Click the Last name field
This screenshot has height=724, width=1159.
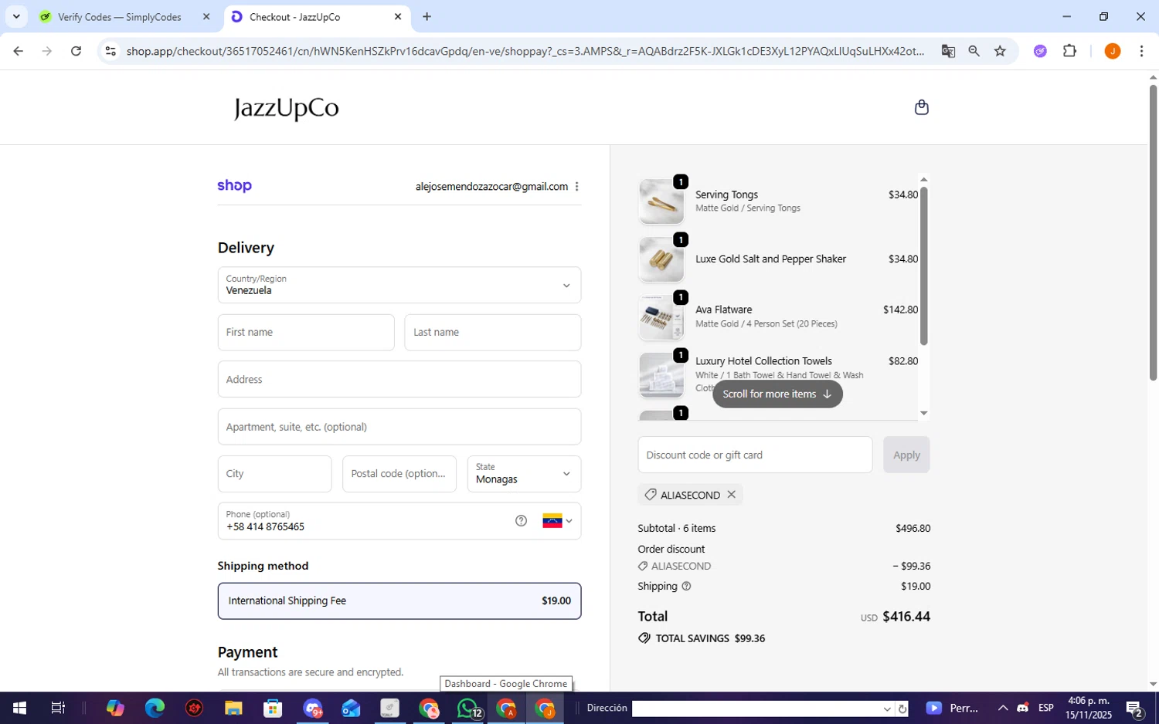pos(493,333)
